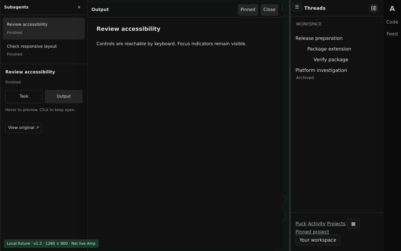Viewport: 401px width, 251px height.
Task: Open the Pinned project link
Action: [x=312, y=232]
